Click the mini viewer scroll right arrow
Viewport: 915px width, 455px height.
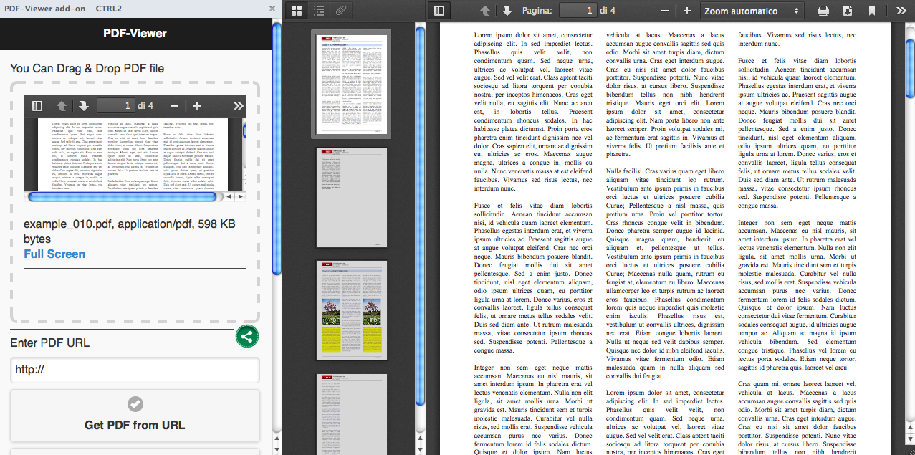(241, 196)
